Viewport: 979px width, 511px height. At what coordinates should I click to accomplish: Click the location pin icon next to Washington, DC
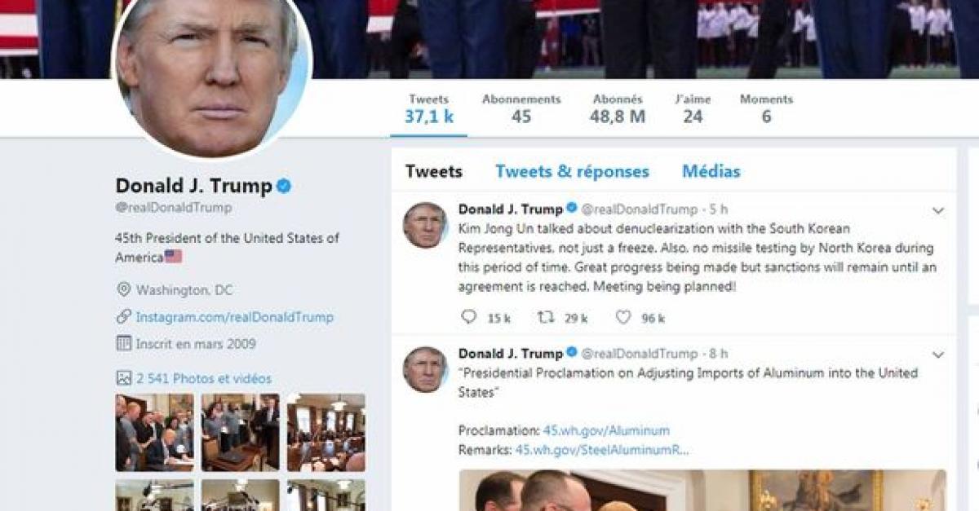[x=123, y=289]
